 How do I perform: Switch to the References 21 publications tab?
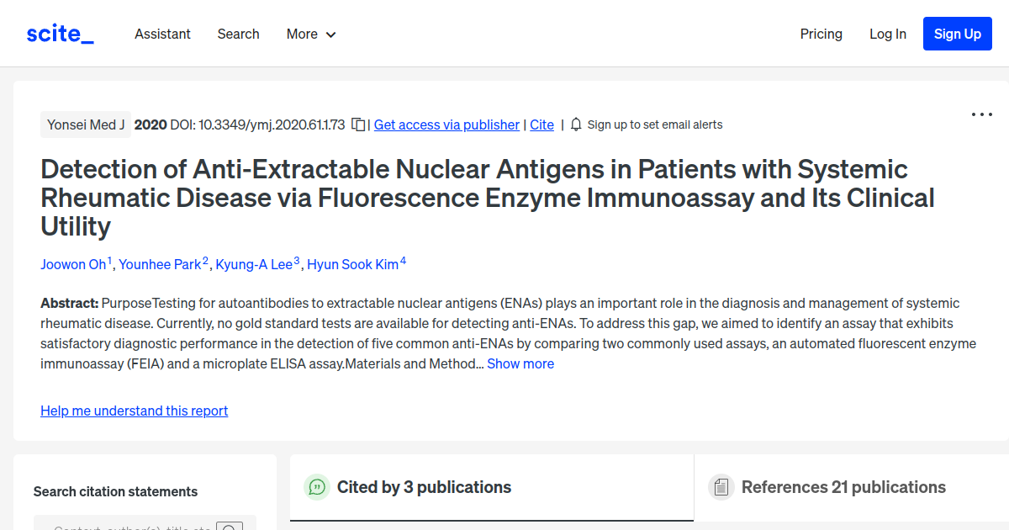(x=843, y=487)
